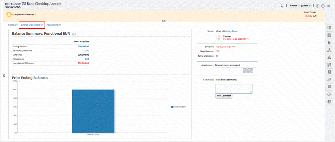Click the Due Date Mar 22, 2025 text
Image resolution: width=335 pixels, height=142 pixels.
coord(236,39)
